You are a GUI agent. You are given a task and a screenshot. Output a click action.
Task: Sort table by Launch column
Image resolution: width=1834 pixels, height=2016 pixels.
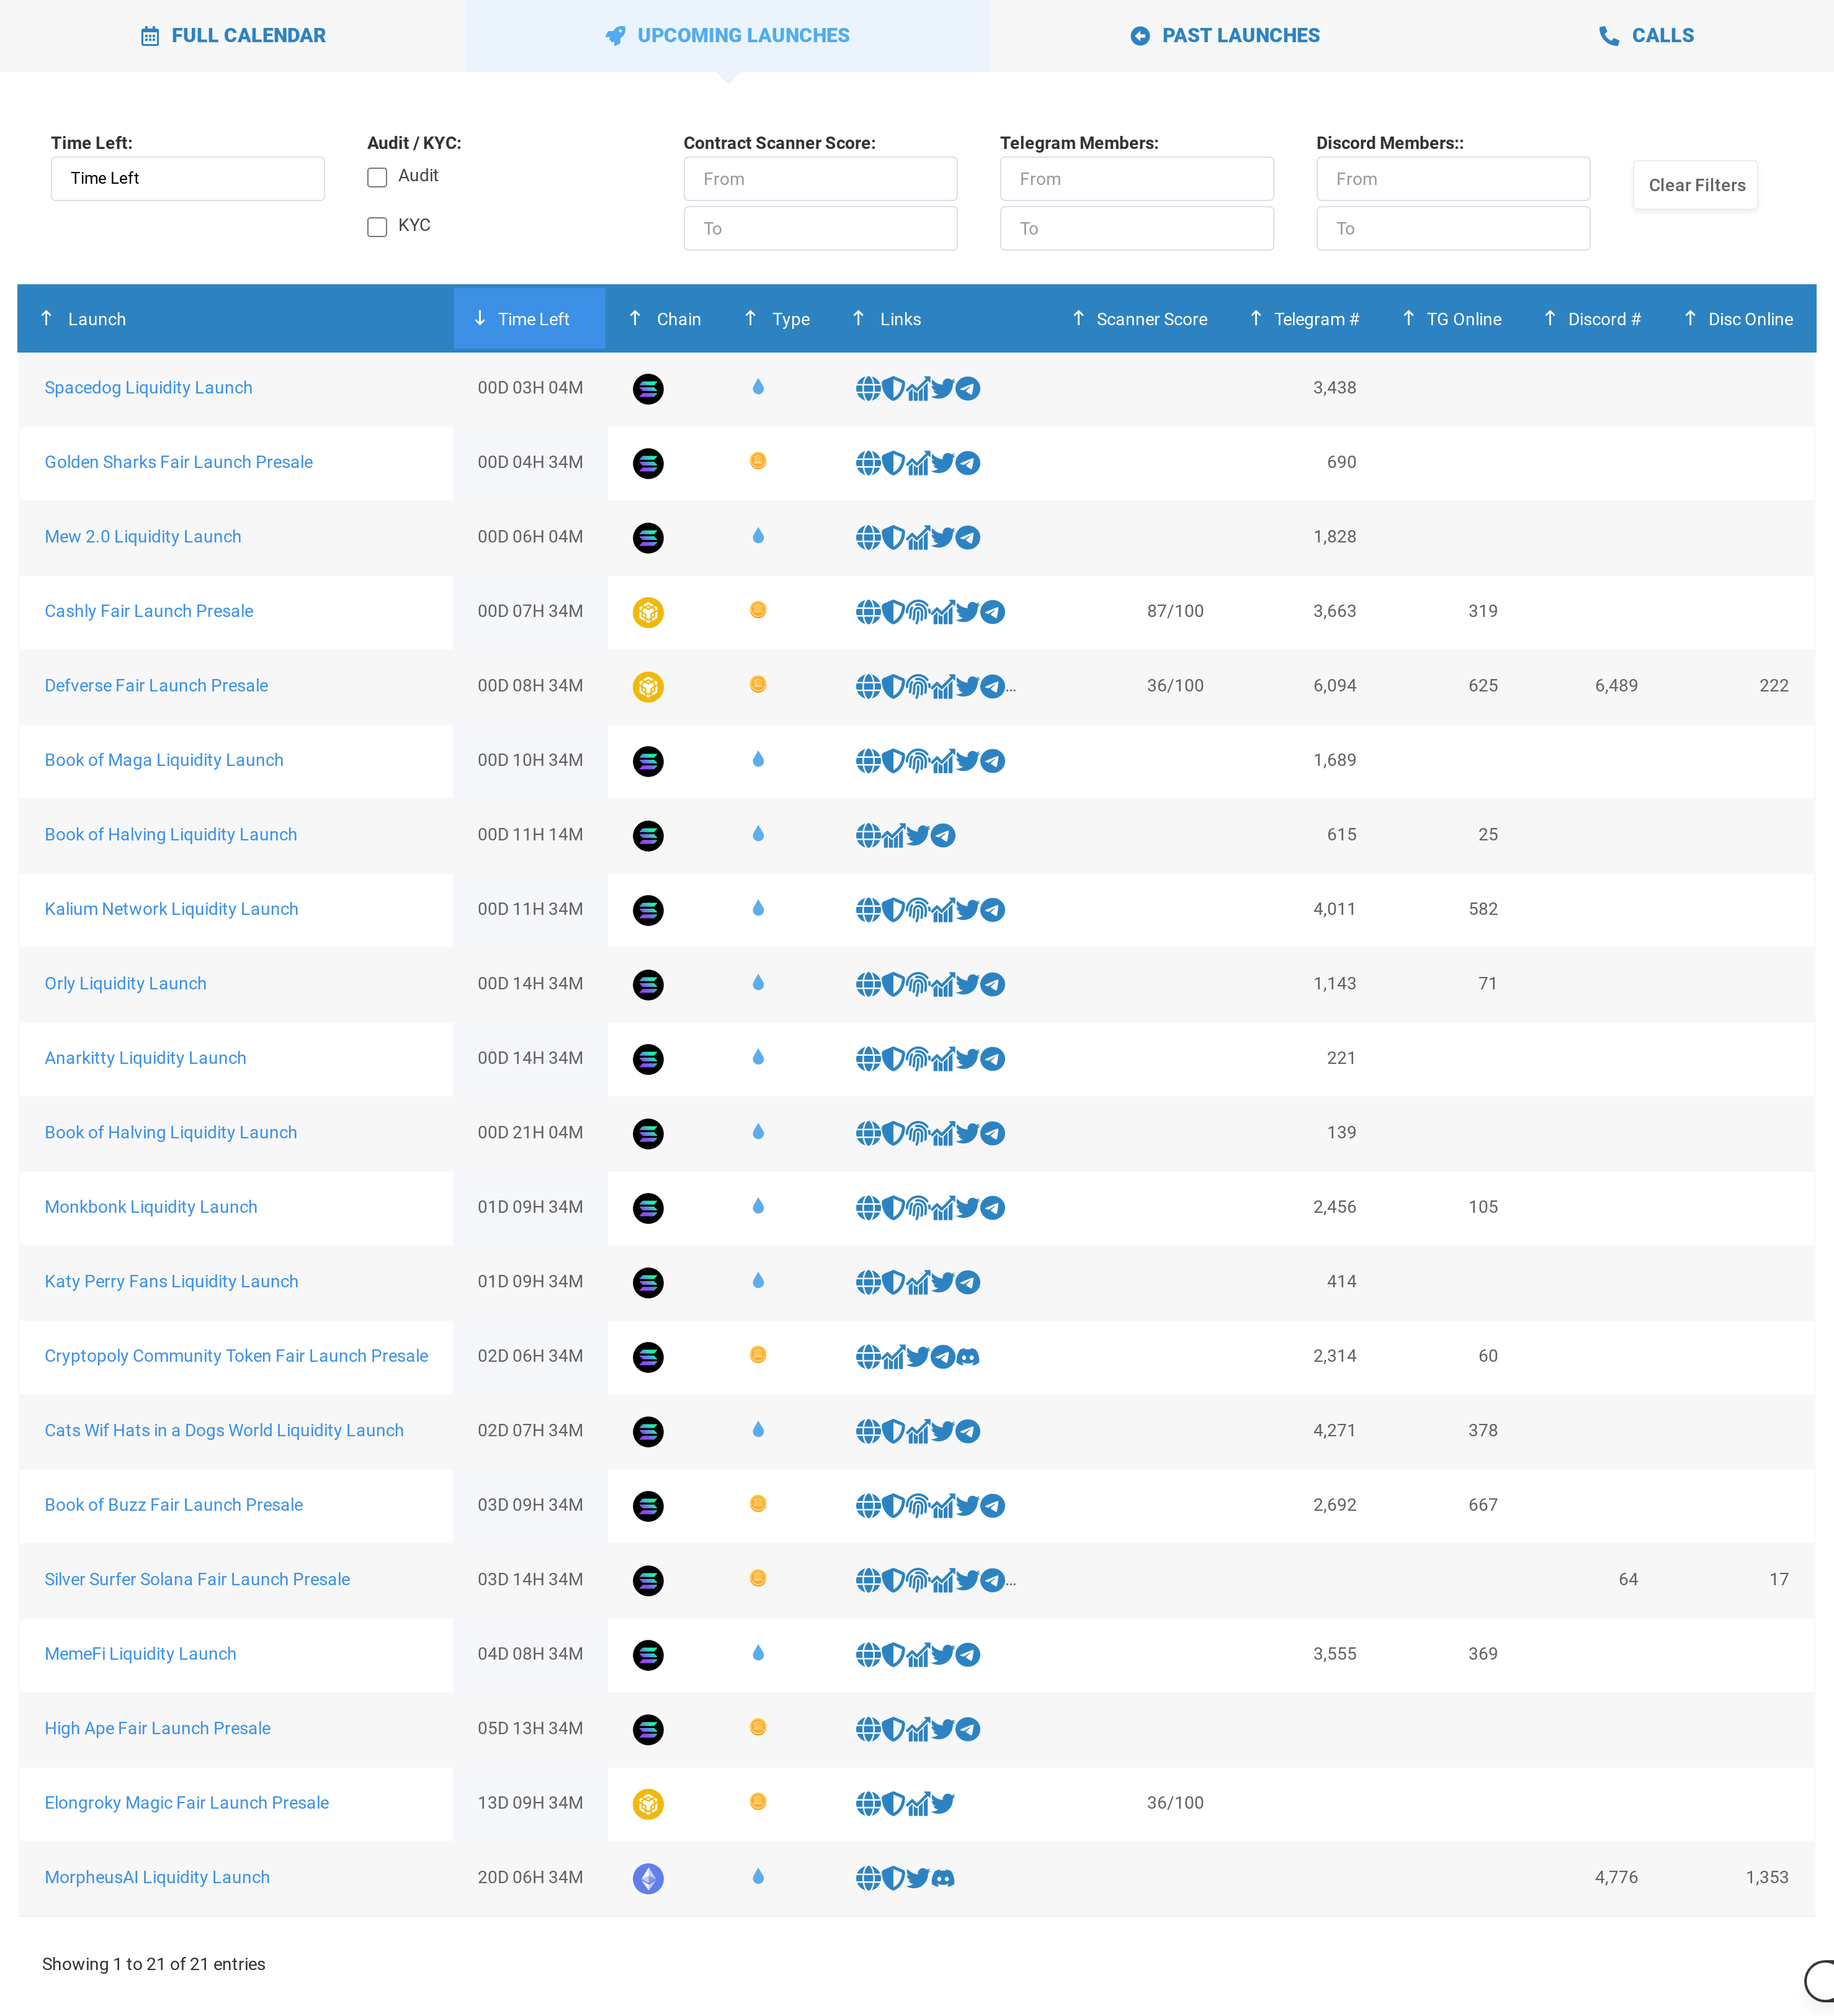pos(236,319)
